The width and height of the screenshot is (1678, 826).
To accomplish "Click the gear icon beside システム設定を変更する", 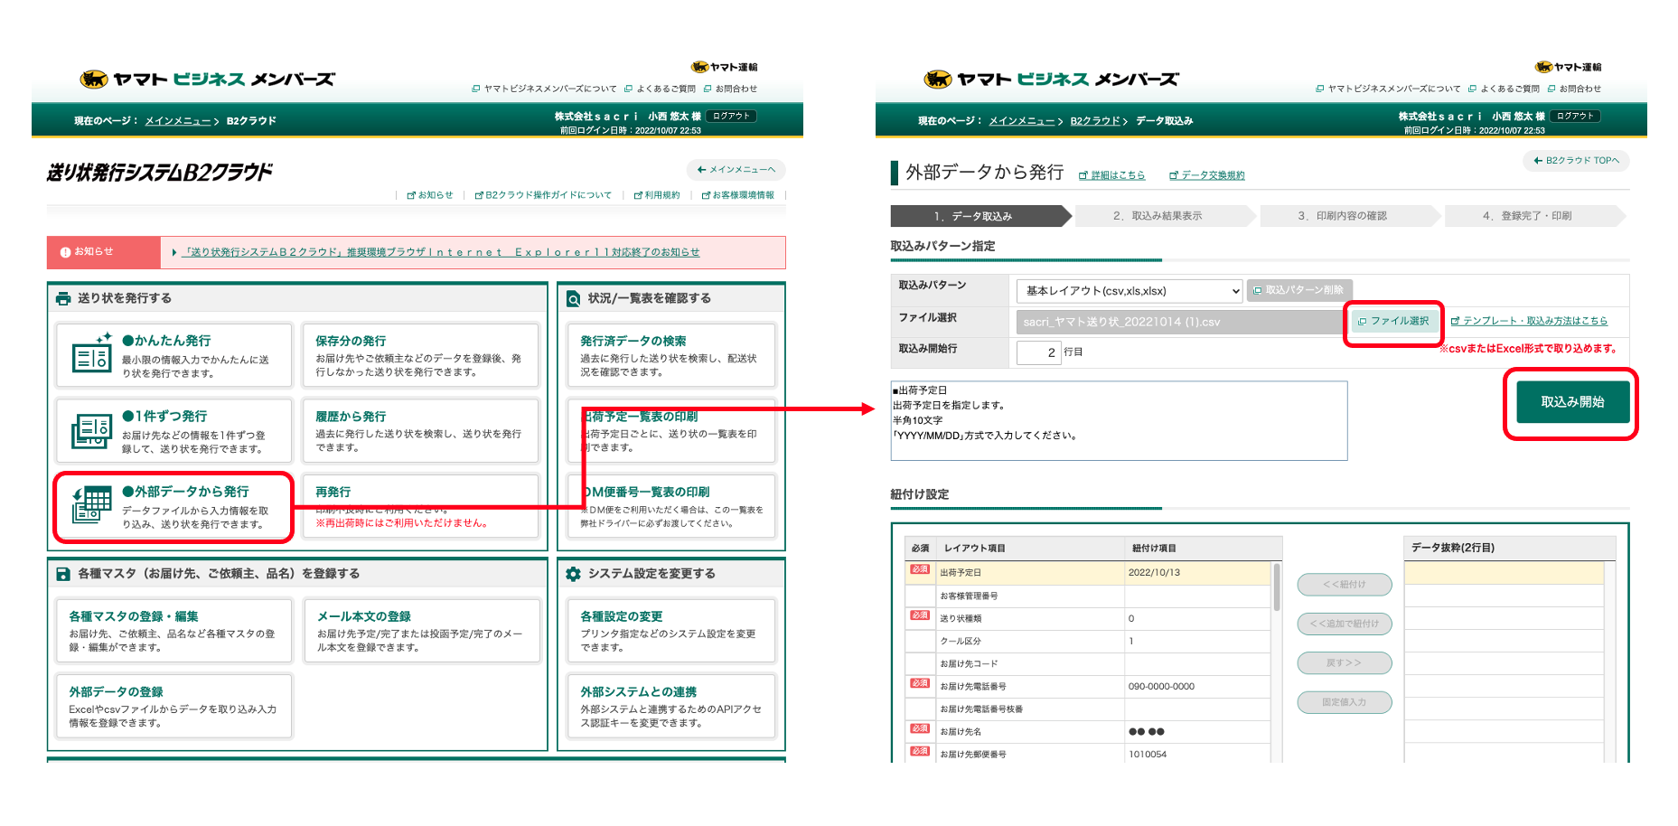I will click(x=573, y=574).
